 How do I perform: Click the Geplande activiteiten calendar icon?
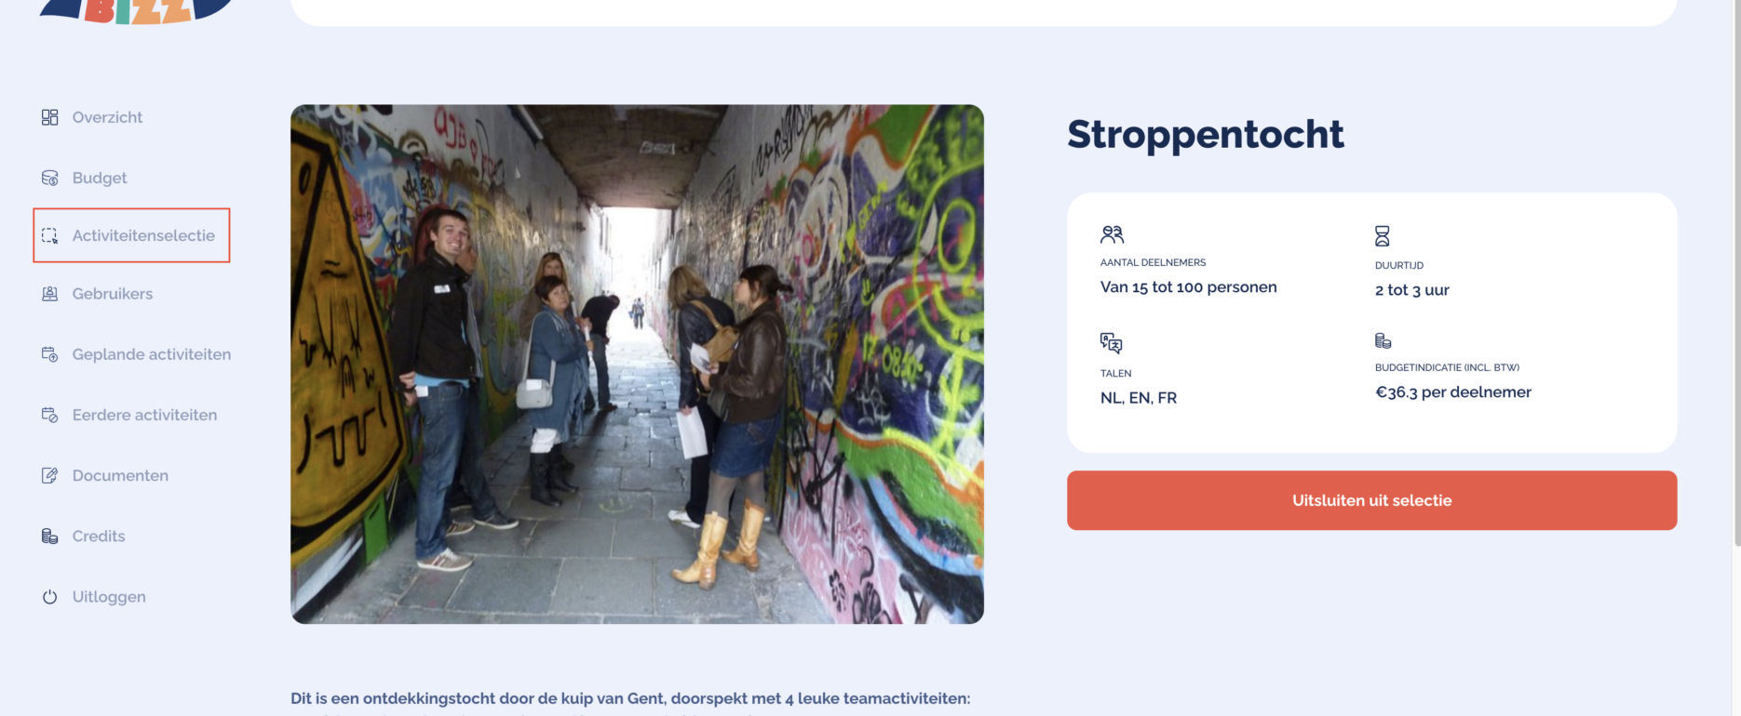click(x=49, y=354)
